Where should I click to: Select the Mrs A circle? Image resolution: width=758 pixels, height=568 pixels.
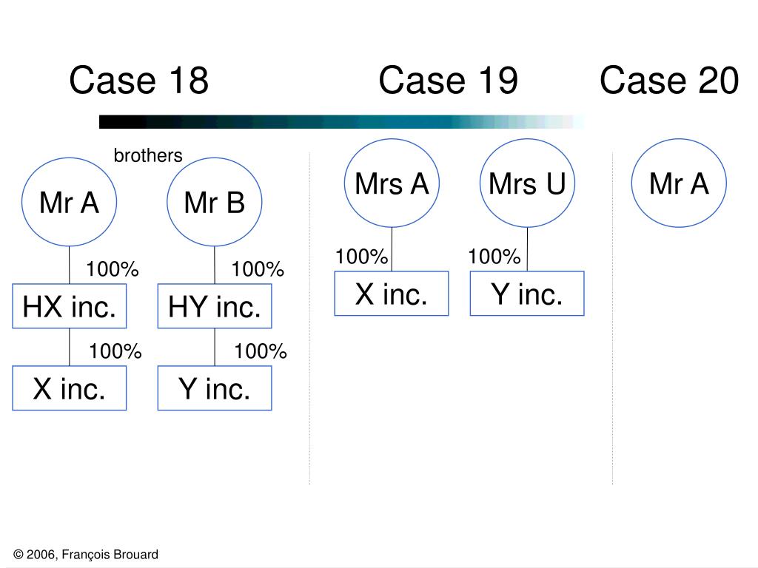(392, 183)
